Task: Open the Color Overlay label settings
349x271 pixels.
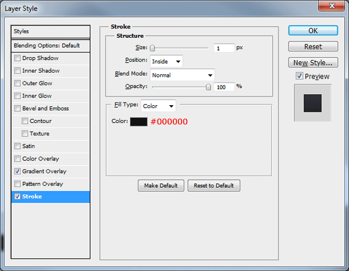Action: pyautogui.click(x=41, y=159)
